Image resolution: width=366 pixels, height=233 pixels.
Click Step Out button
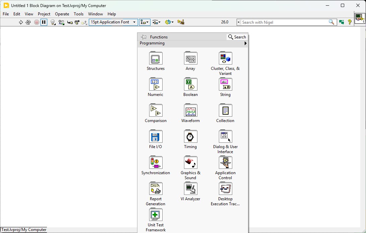[x=84, y=22]
